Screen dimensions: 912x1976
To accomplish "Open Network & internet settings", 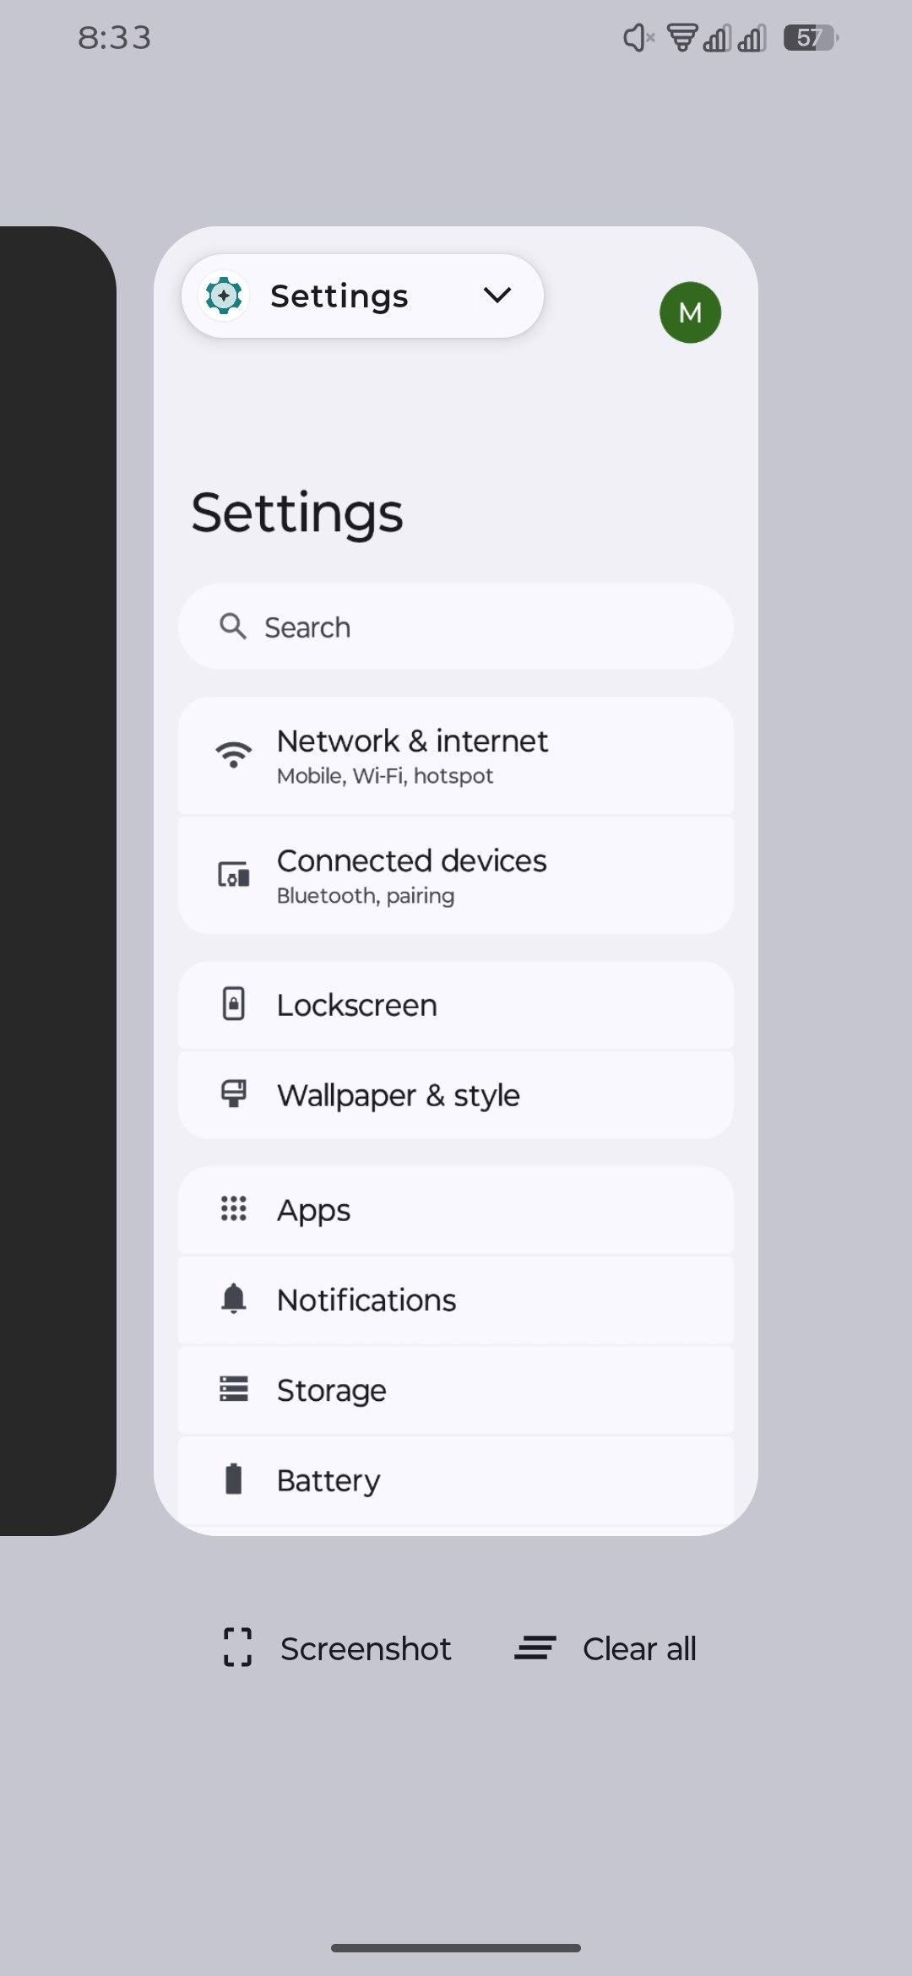I will point(456,756).
